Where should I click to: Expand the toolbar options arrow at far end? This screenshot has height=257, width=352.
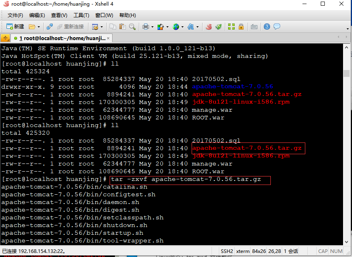click(348, 29)
